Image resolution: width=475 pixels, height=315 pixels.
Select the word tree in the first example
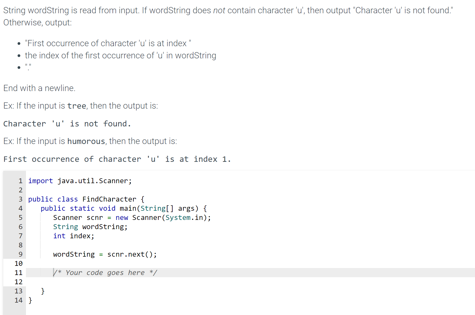tap(77, 106)
